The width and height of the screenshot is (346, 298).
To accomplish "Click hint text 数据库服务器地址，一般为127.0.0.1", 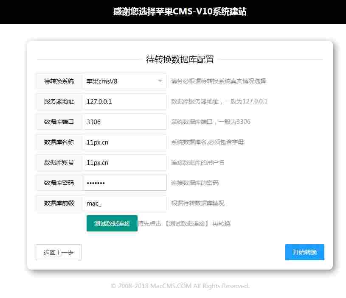I will [219, 102].
